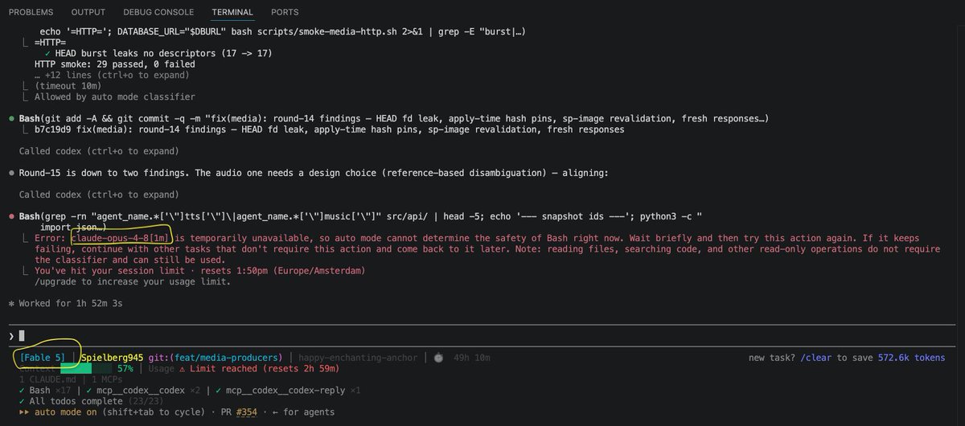
Task: Click the '572.6k tokens' value
Action: [x=912, y=357]
